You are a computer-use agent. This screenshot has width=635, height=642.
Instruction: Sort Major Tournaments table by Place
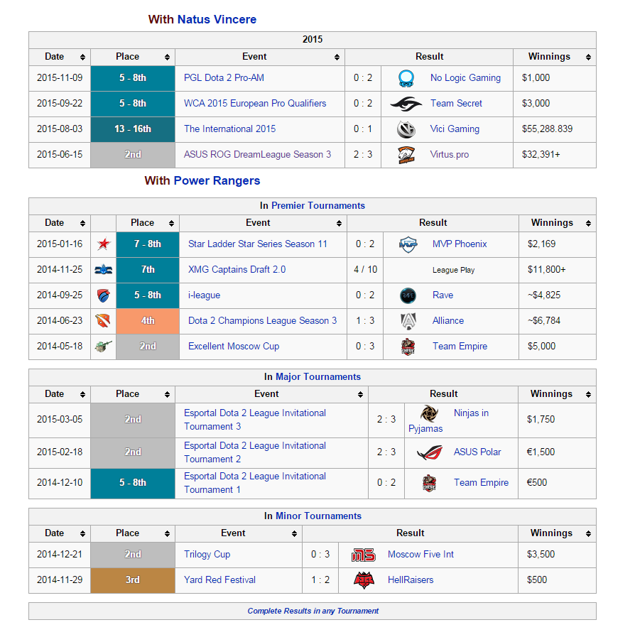(x=167, y=394)
